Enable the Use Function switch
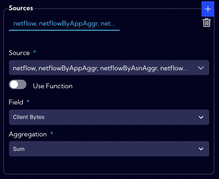The width and height of the screenshot is (219, 179). tap(17, 84)
